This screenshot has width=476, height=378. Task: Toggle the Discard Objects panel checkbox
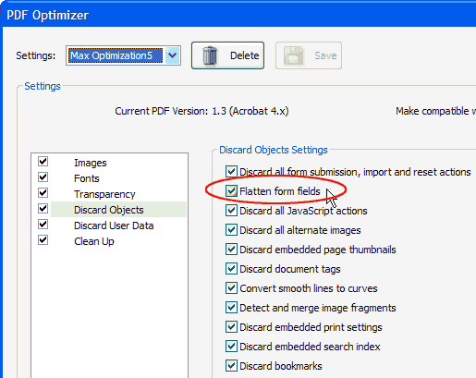43,209
